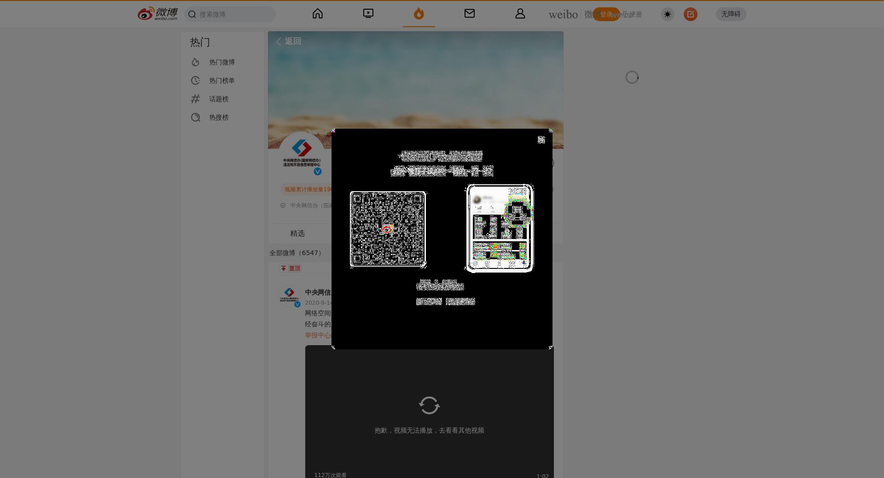Viewport: 884px width, 478px height.
Task: Click the profile avatar of 中央网信办举报中心
Action: (302, 155)
